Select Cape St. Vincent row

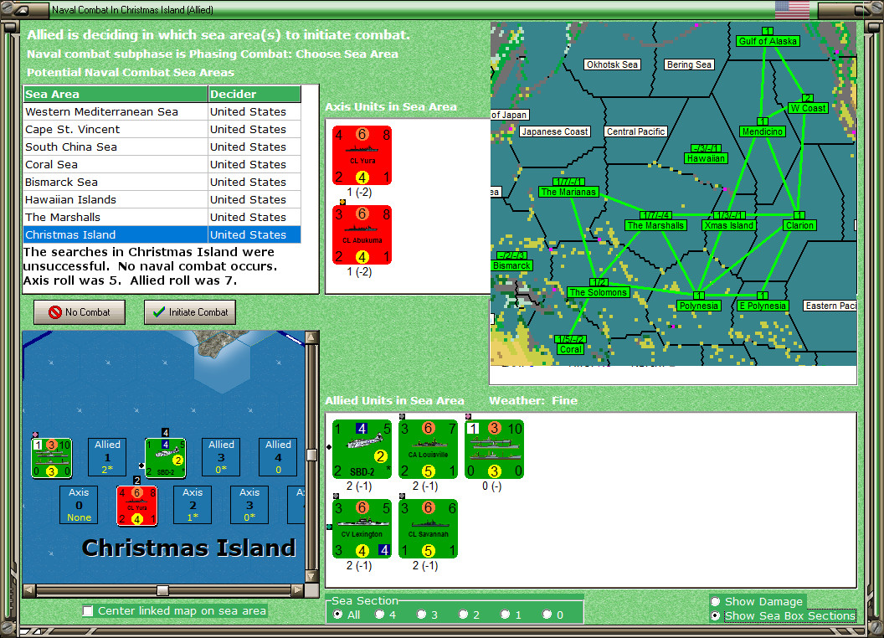click(162, 129)
